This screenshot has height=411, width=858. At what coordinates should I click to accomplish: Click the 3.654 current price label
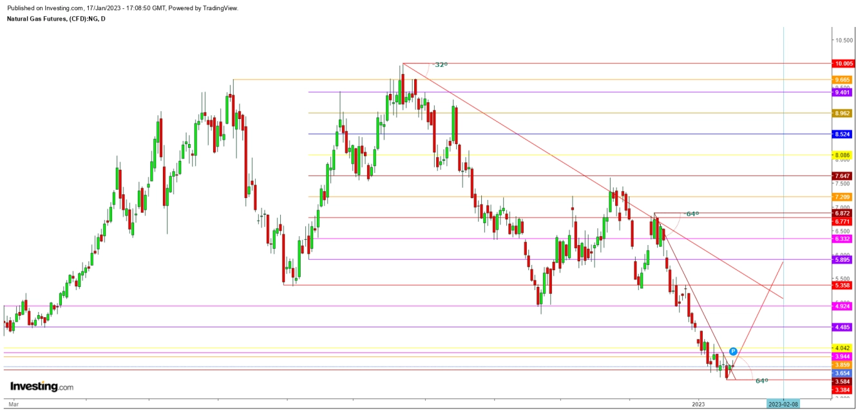(x=843, y=373)
